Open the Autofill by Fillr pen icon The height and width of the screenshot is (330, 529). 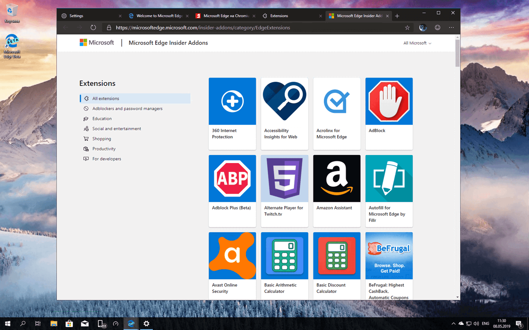389,179
